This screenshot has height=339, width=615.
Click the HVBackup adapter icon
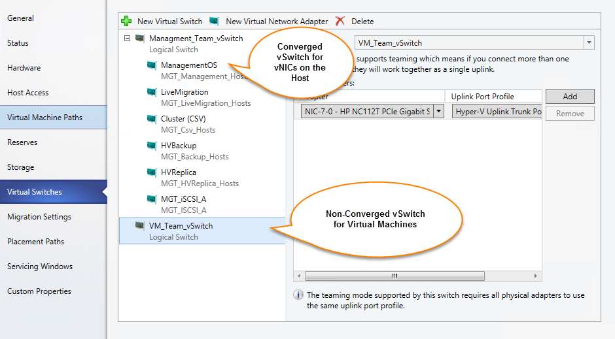coord(152,146)
